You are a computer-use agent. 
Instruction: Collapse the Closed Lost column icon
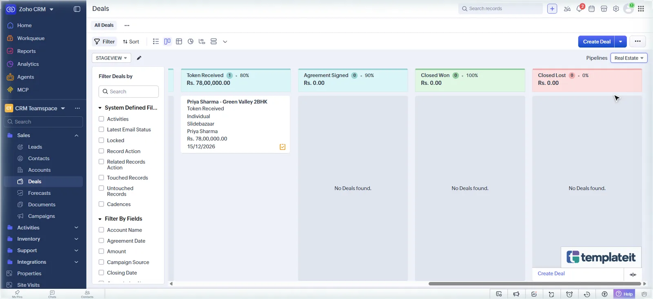tap(633, 275)
